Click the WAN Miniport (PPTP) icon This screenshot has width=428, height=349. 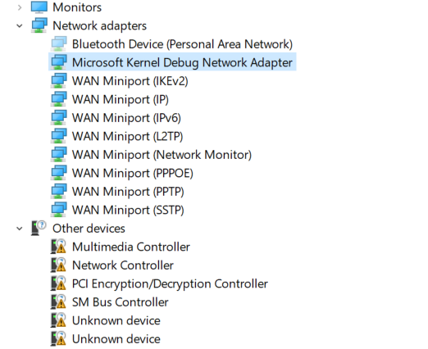(x=59, y=191)
